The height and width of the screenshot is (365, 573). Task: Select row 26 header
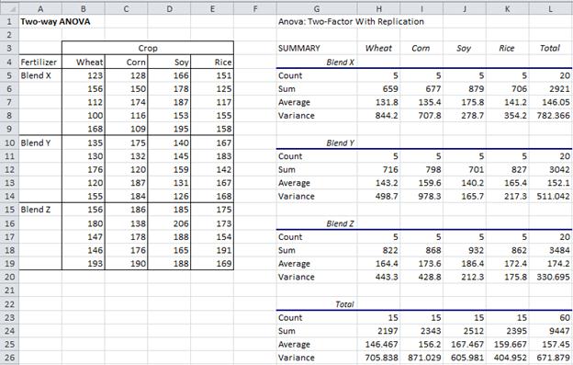tap(9, 358)
